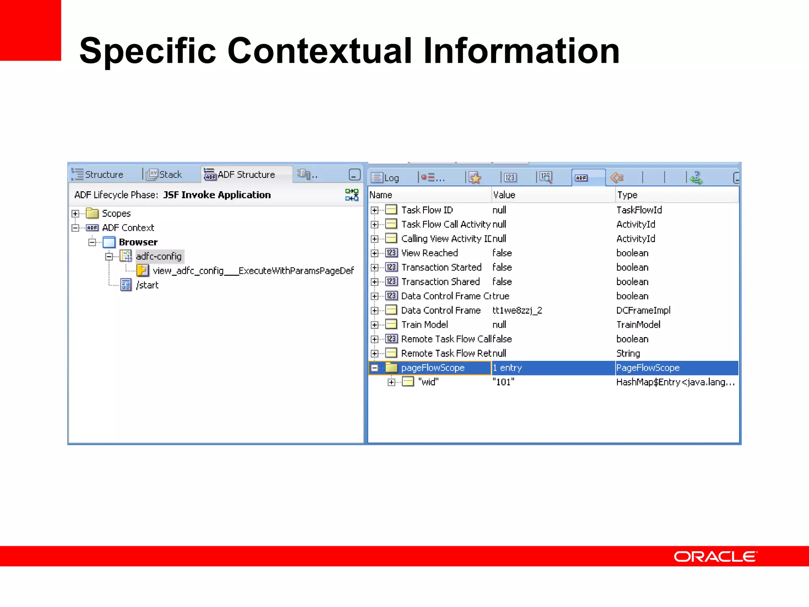809x607 pixels.
Task: Expand the Remote Task Flow Return row
Action: pos(374,354)
